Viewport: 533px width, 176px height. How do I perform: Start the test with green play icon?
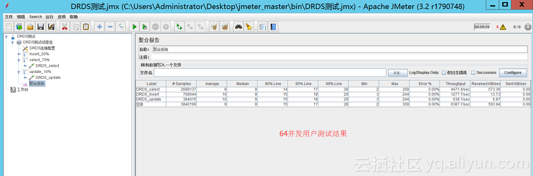click(134, 27)
